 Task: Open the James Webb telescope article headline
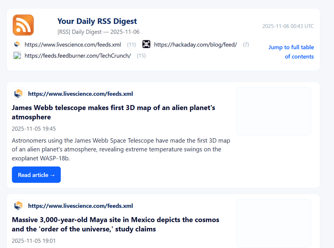(x=113, y=112)
